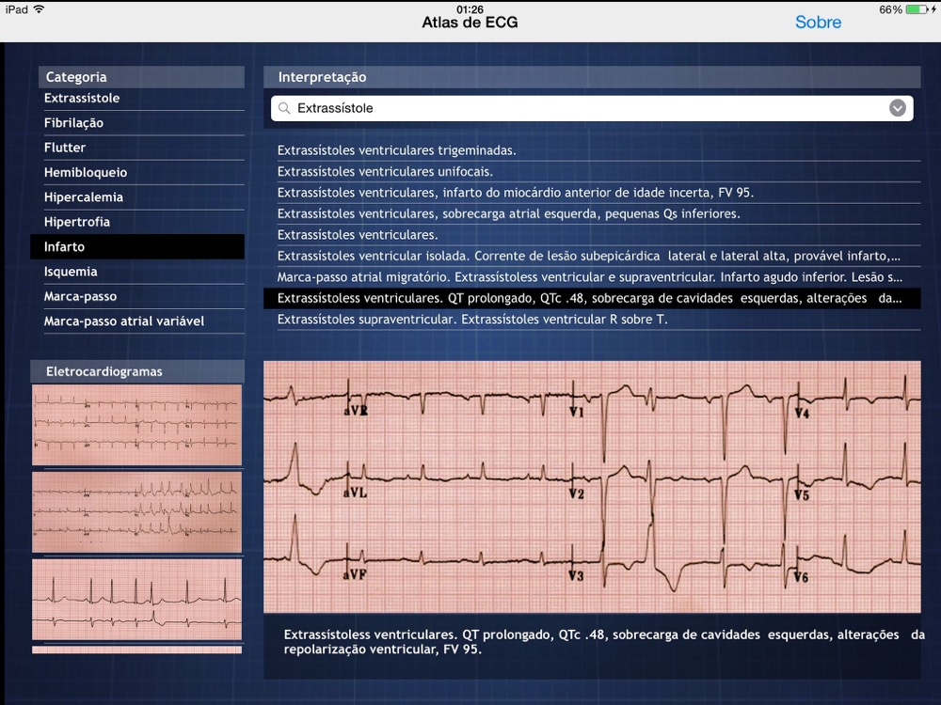Open the second electrocardiogram thumbnail
This screenshot has width=941, height=705.
136,512
